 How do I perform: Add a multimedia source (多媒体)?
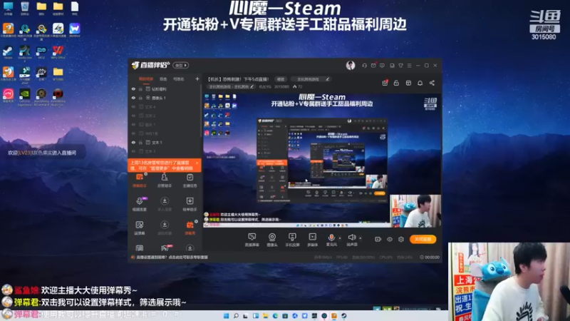click(x=312, y=240)
